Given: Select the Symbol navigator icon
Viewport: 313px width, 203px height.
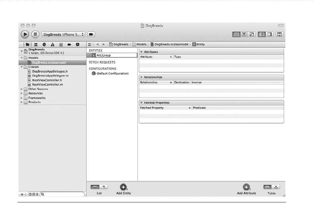Looking at the screenshot, I should tap(36, 45).
